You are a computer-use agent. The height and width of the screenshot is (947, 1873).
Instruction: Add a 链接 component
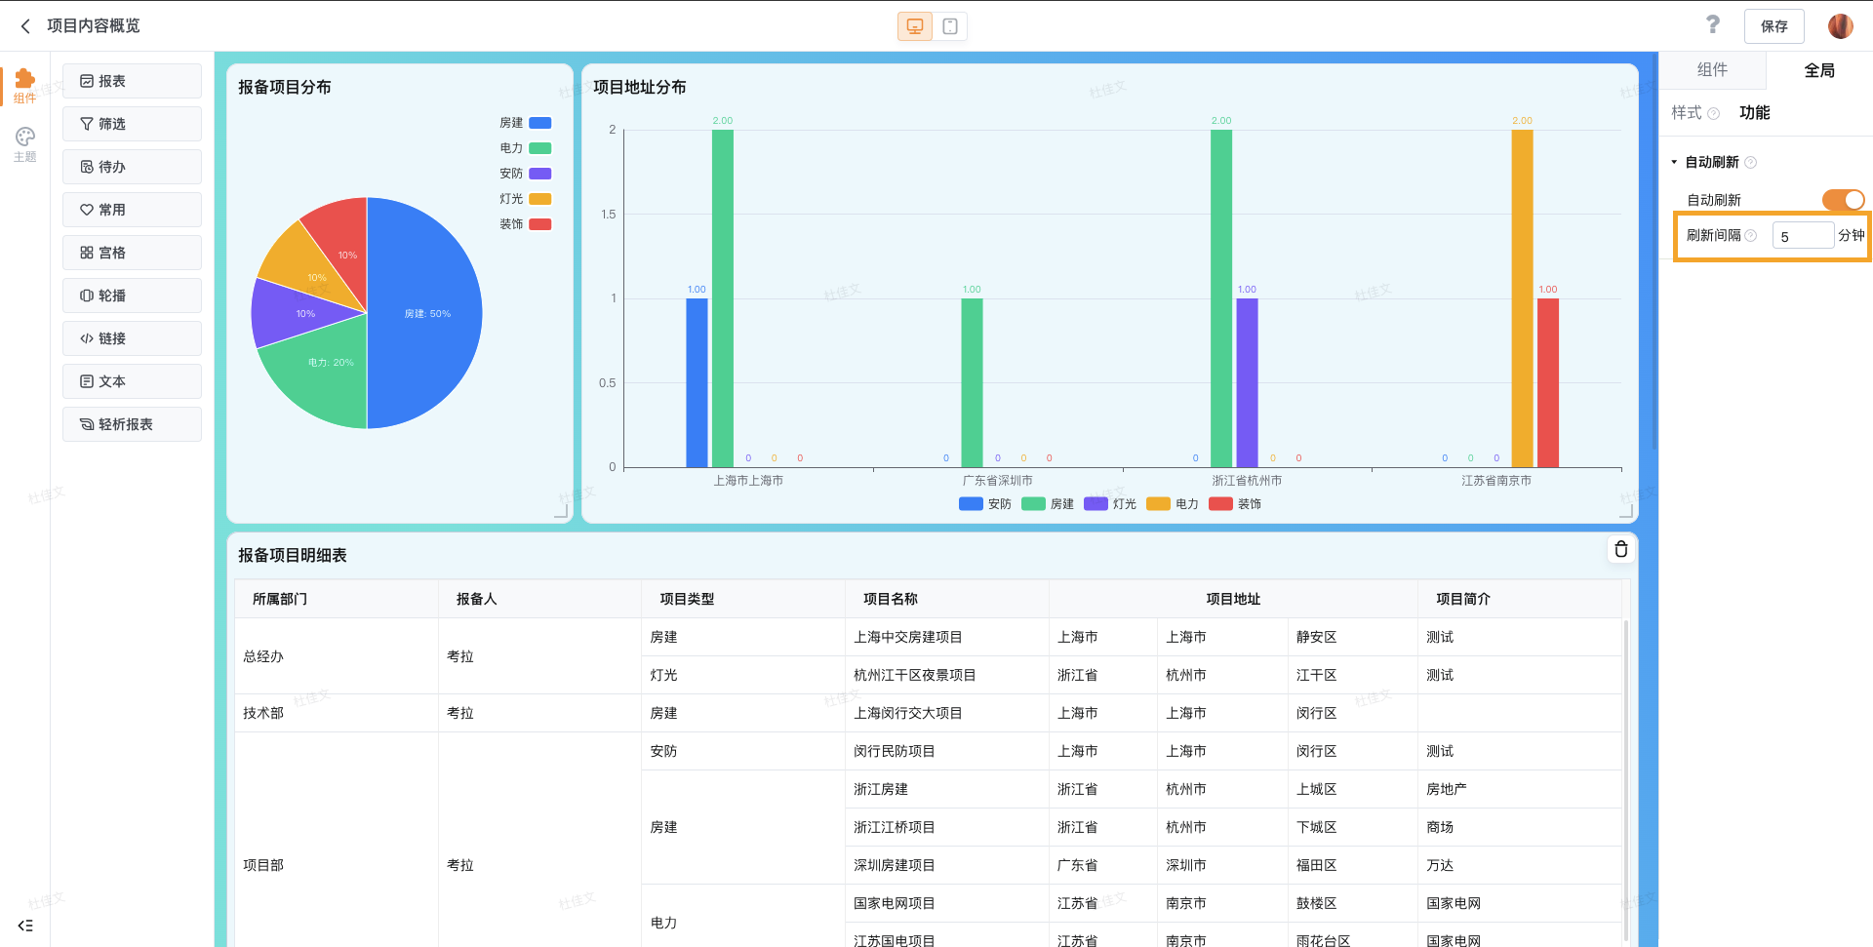[x=132, y=338]
